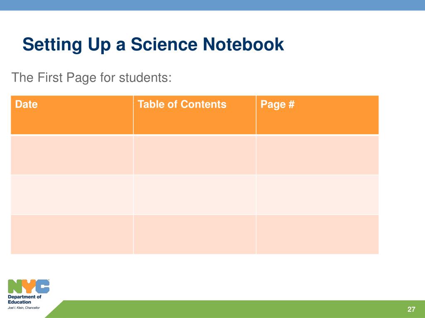Select the Page # header cell
Image resolution: width=425 pixels, height=318 pixels.
317,115
